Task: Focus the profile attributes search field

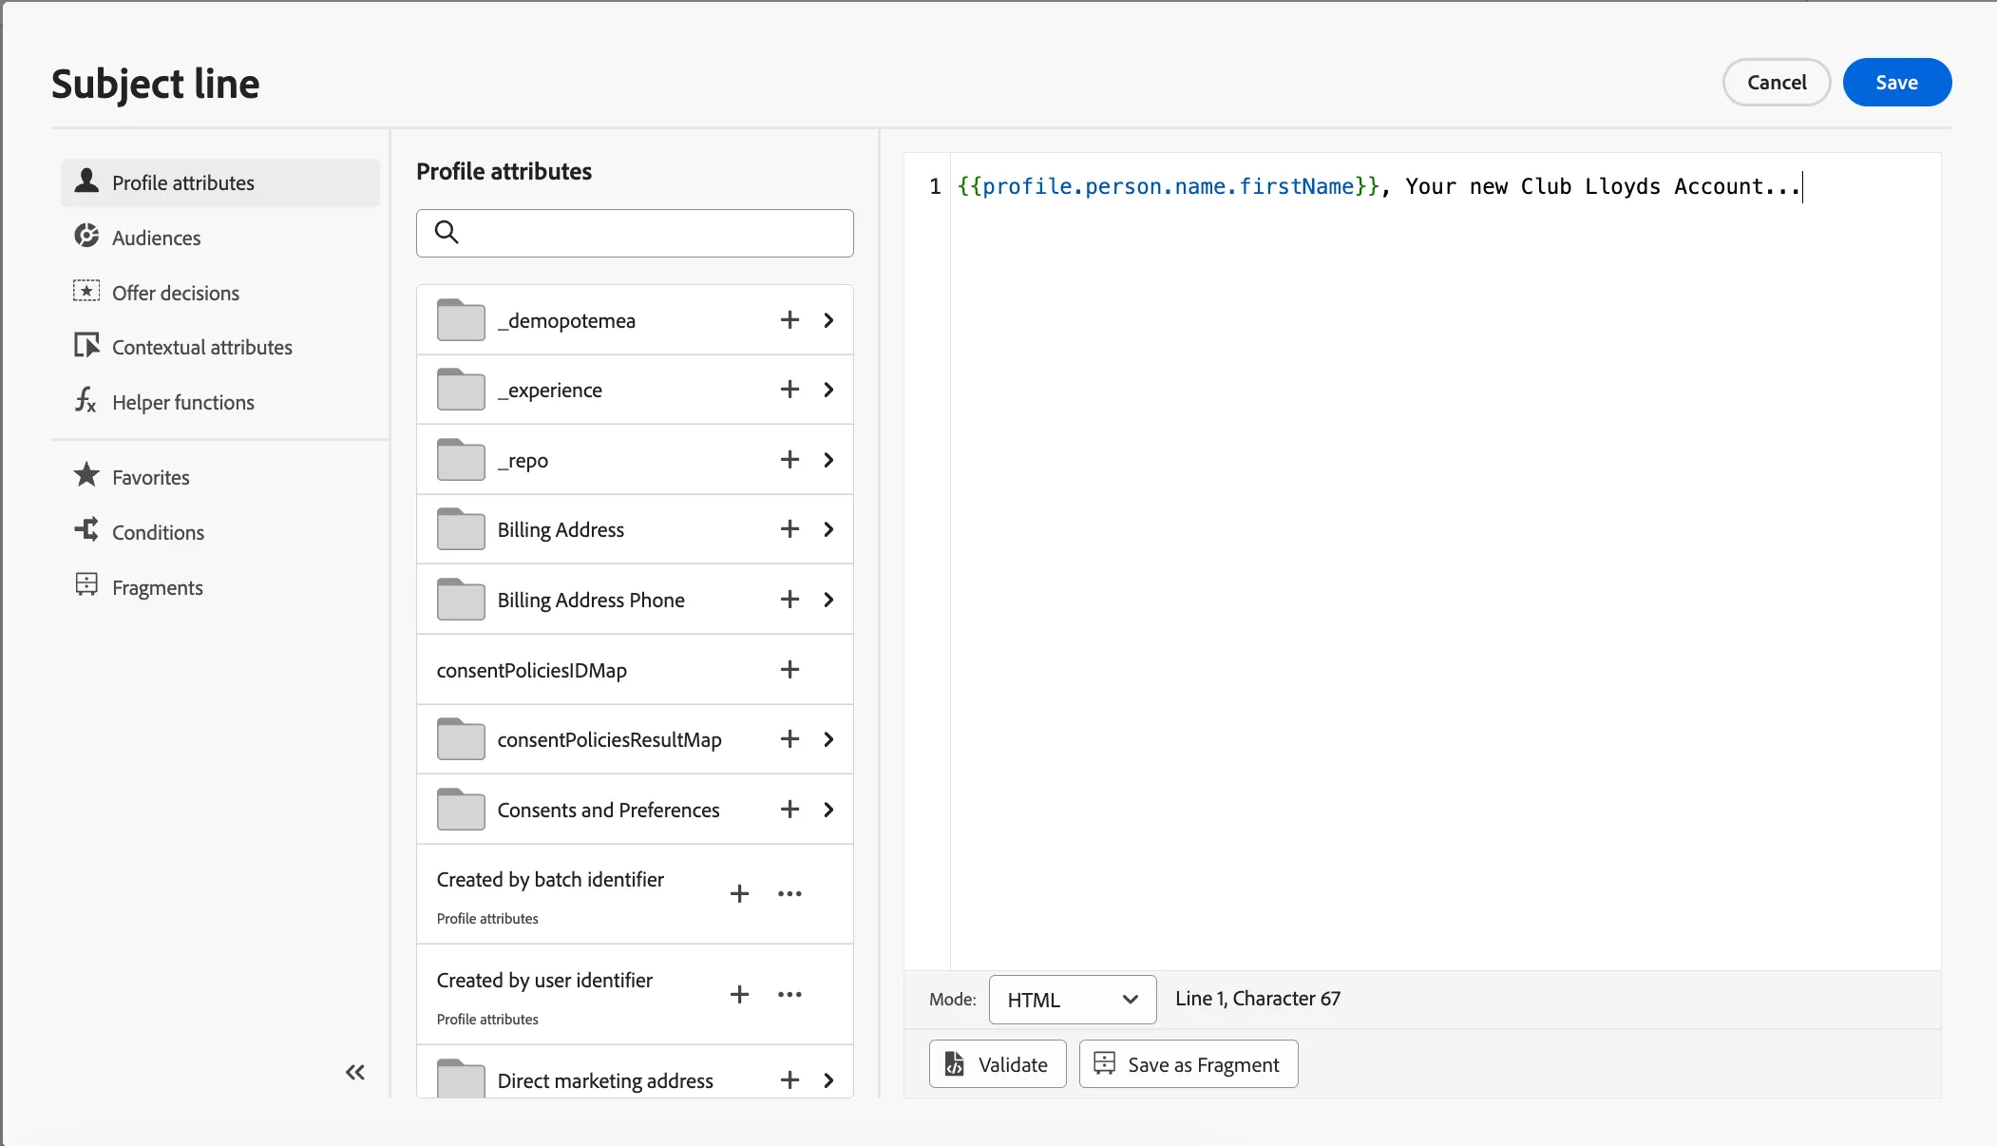Action: coord(635,233)
